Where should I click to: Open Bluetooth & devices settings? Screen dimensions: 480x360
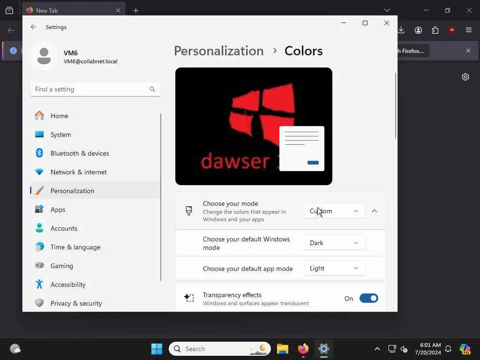tap(95, 153)
